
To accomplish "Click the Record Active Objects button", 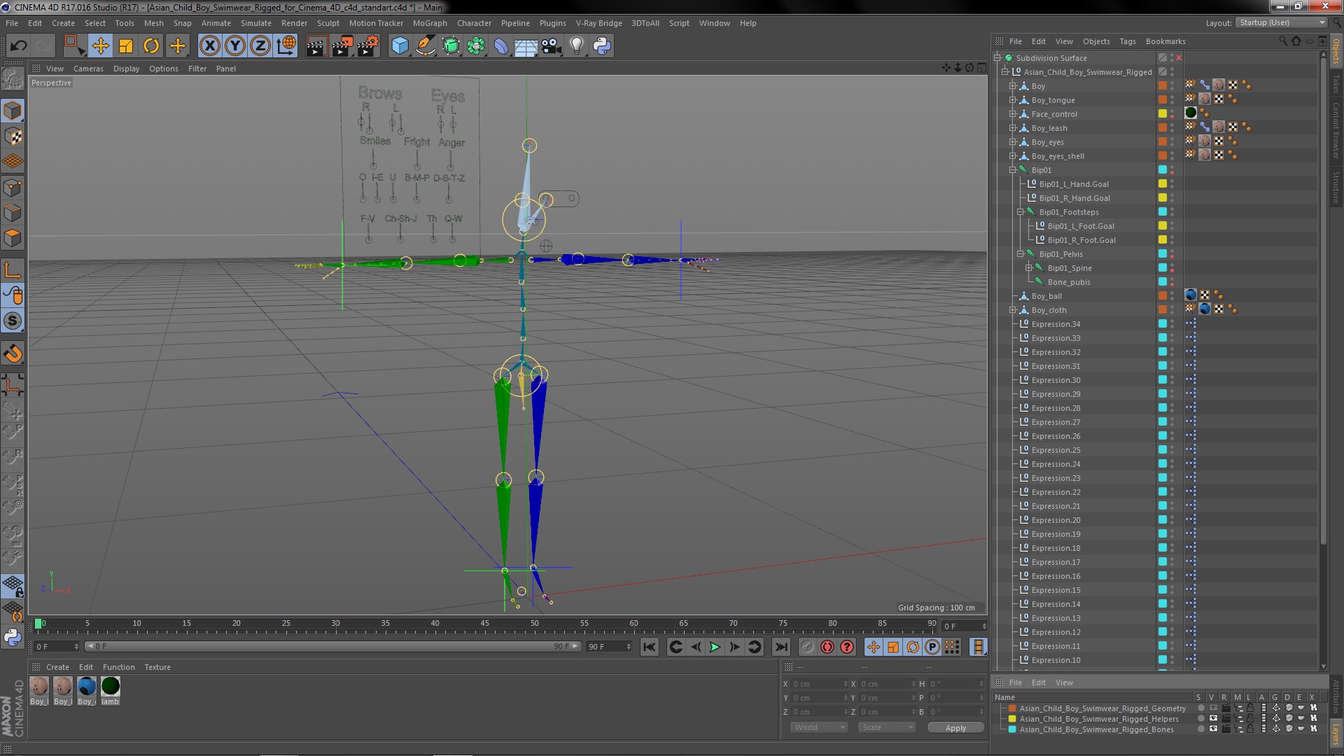I will click(807, 647).
